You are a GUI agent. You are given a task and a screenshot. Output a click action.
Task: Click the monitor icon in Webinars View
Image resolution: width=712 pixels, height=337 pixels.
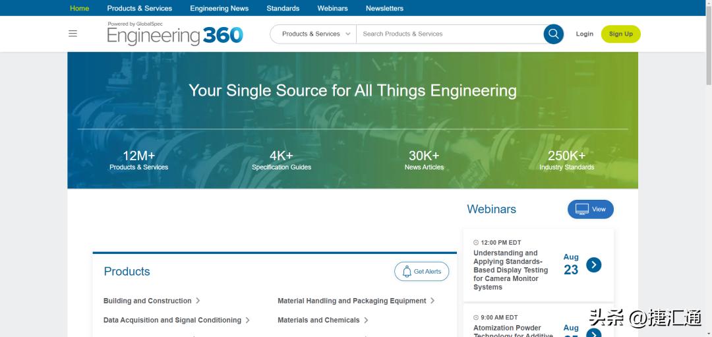pyautogui.click(x=581, y=209)
